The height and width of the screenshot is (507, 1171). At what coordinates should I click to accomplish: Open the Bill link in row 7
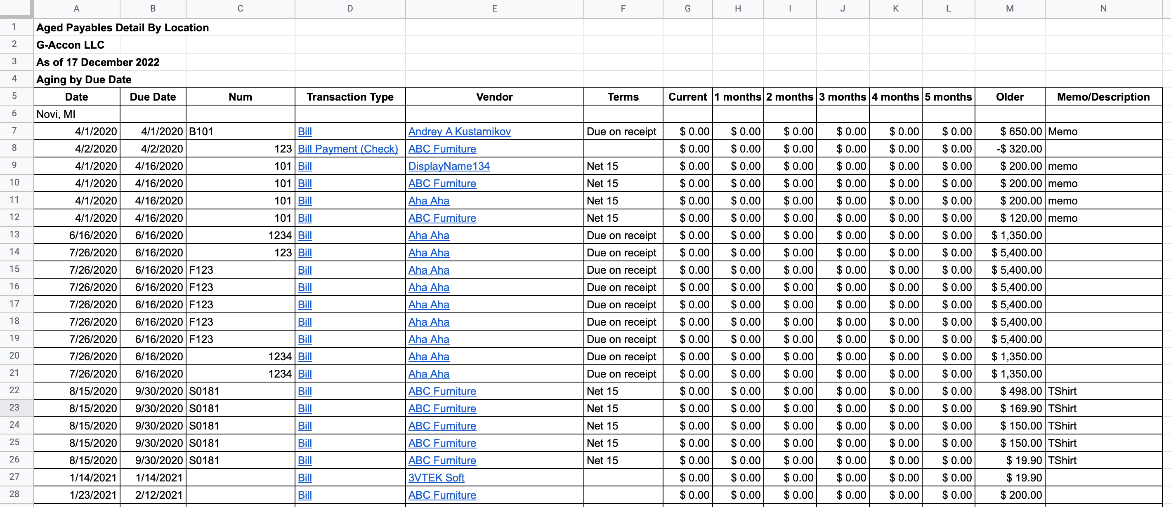pos(305,131)
